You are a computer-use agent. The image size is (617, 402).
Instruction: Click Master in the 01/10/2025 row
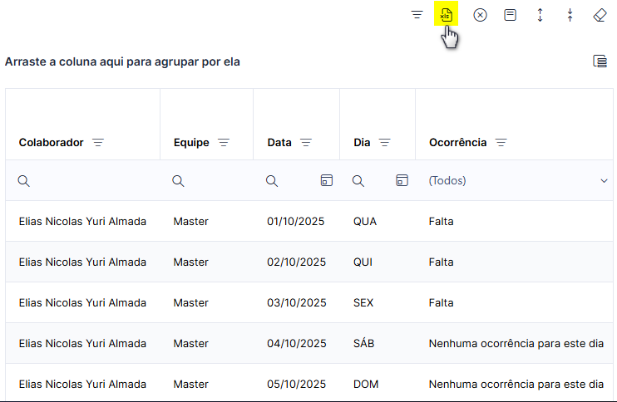(x=191, y=221)
